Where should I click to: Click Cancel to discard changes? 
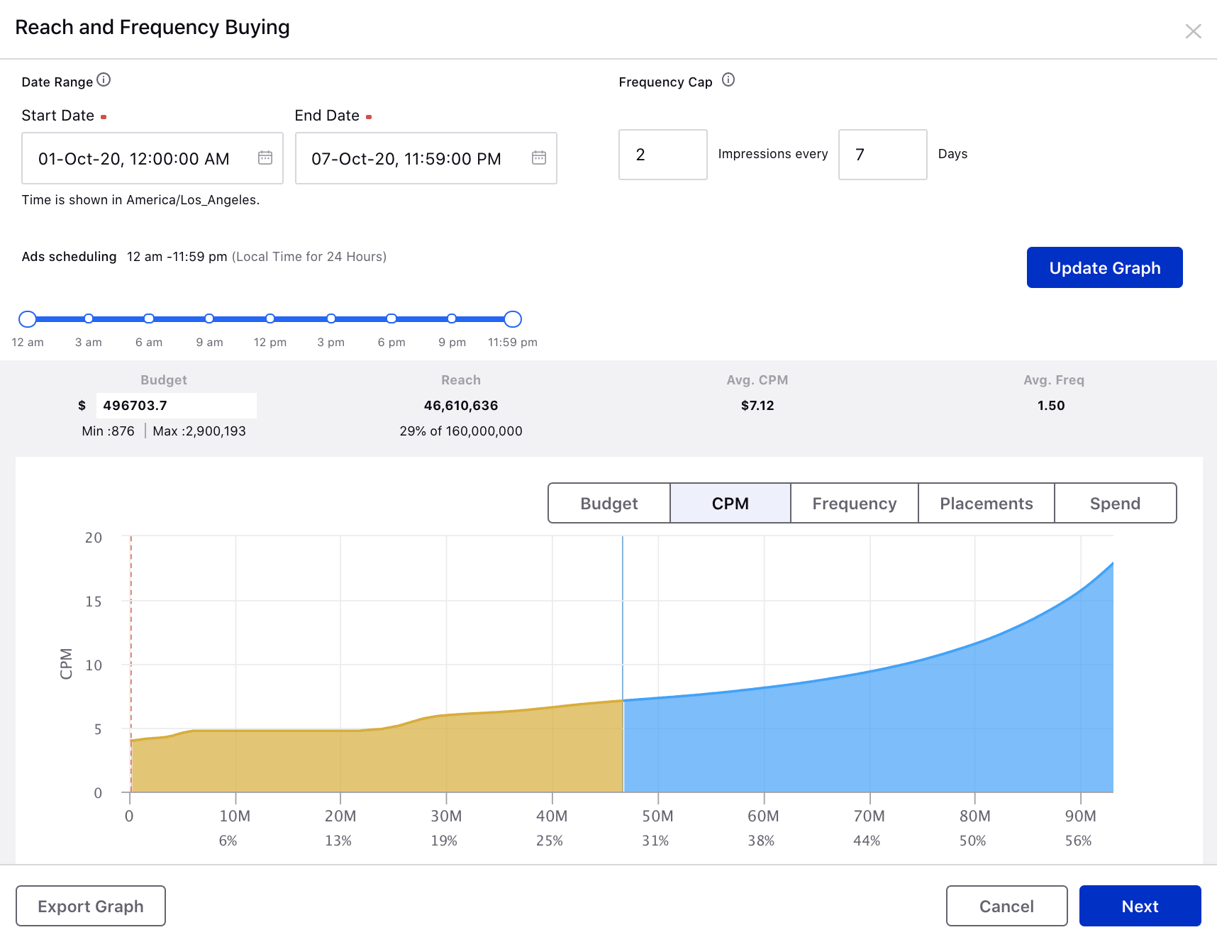coord(1006,906)
